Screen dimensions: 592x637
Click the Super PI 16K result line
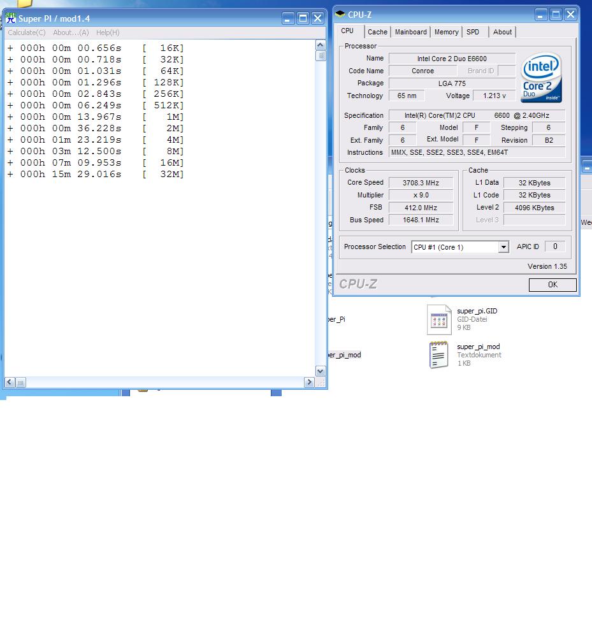tap(96, 48)
